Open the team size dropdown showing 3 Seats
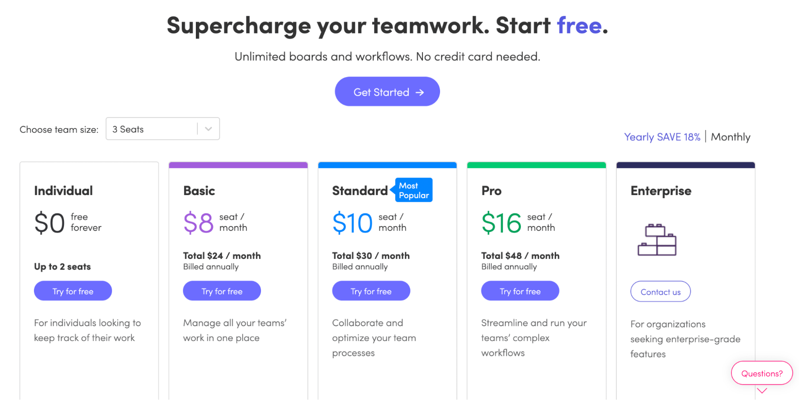 162,128
